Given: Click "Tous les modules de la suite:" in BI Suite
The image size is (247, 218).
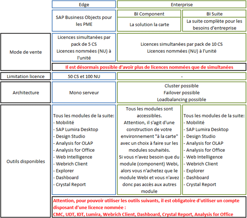Looking at the screenshot, I should (x=214, y=116).
